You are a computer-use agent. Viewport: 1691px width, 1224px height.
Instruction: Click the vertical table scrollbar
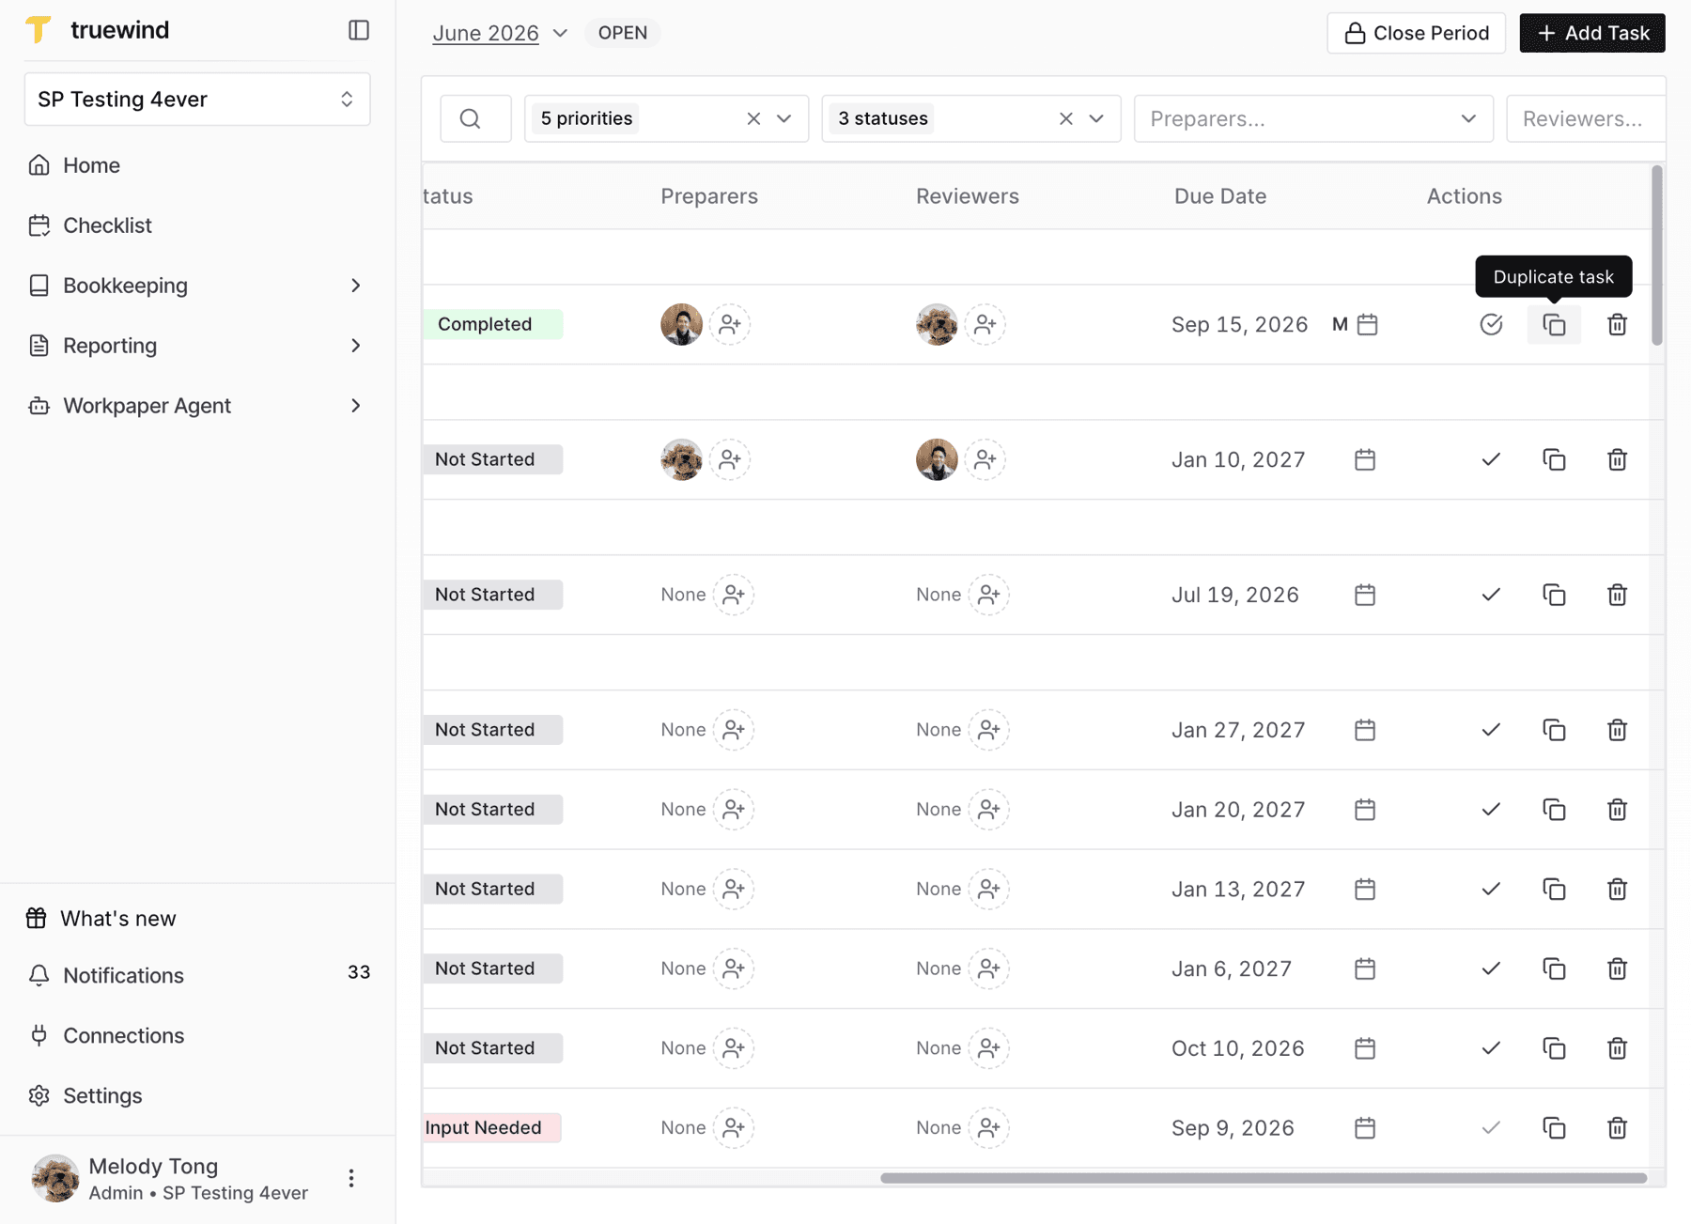click(x=1656, y=256)
